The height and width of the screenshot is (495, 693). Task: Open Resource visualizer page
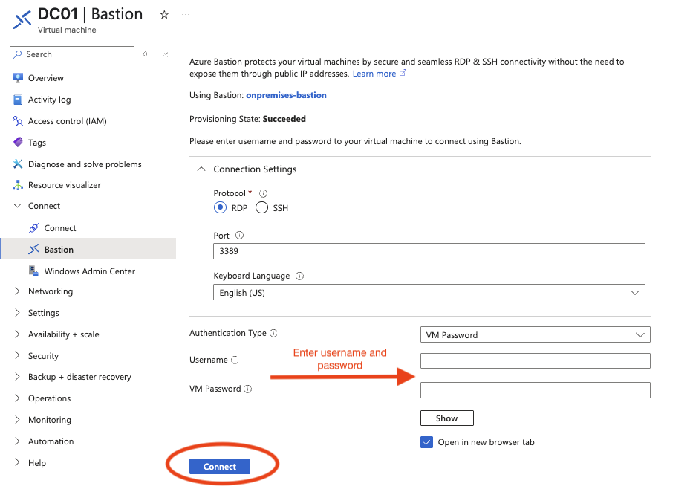click(65, 185)
